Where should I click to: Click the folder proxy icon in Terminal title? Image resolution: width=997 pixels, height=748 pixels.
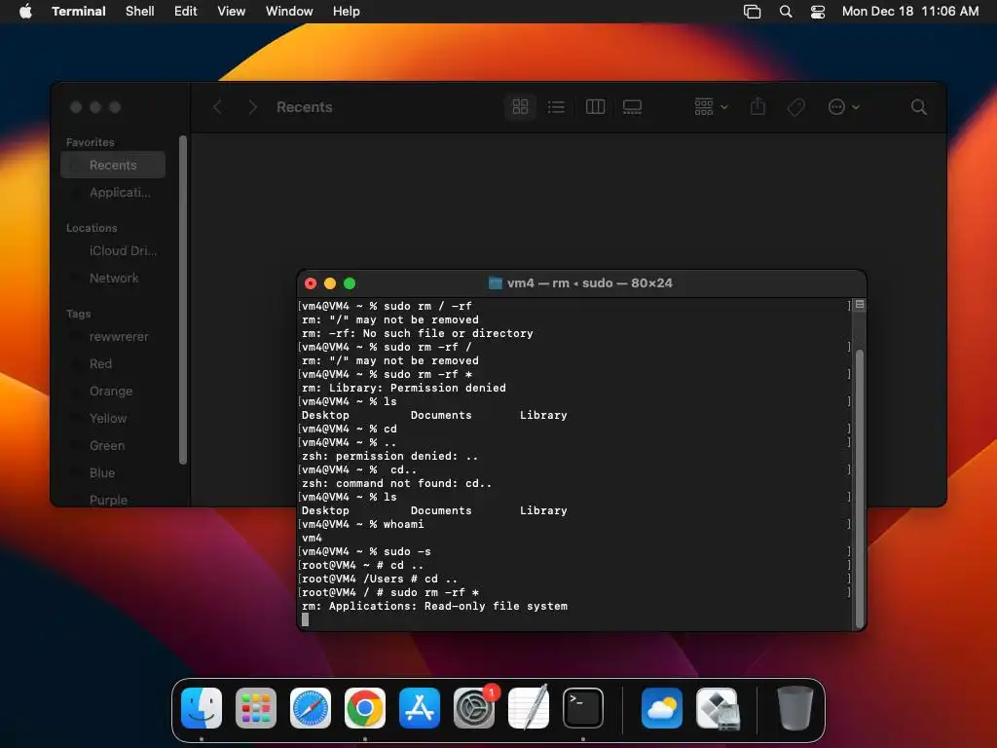[495, 283]
